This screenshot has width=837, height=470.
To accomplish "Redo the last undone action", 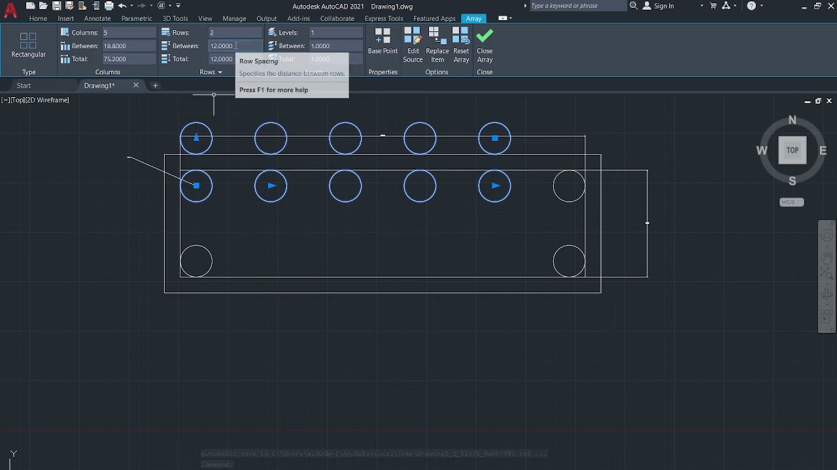I will (x=142, y=6).
